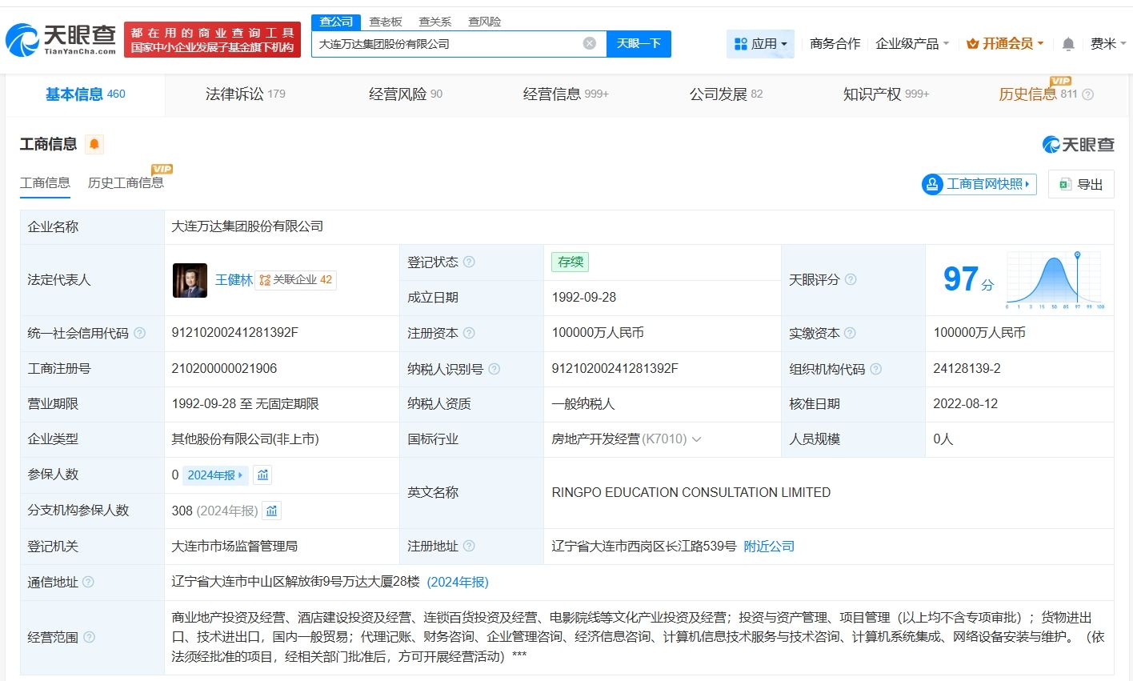Open the 开通会员 dropdown

tap(1005, 44)
